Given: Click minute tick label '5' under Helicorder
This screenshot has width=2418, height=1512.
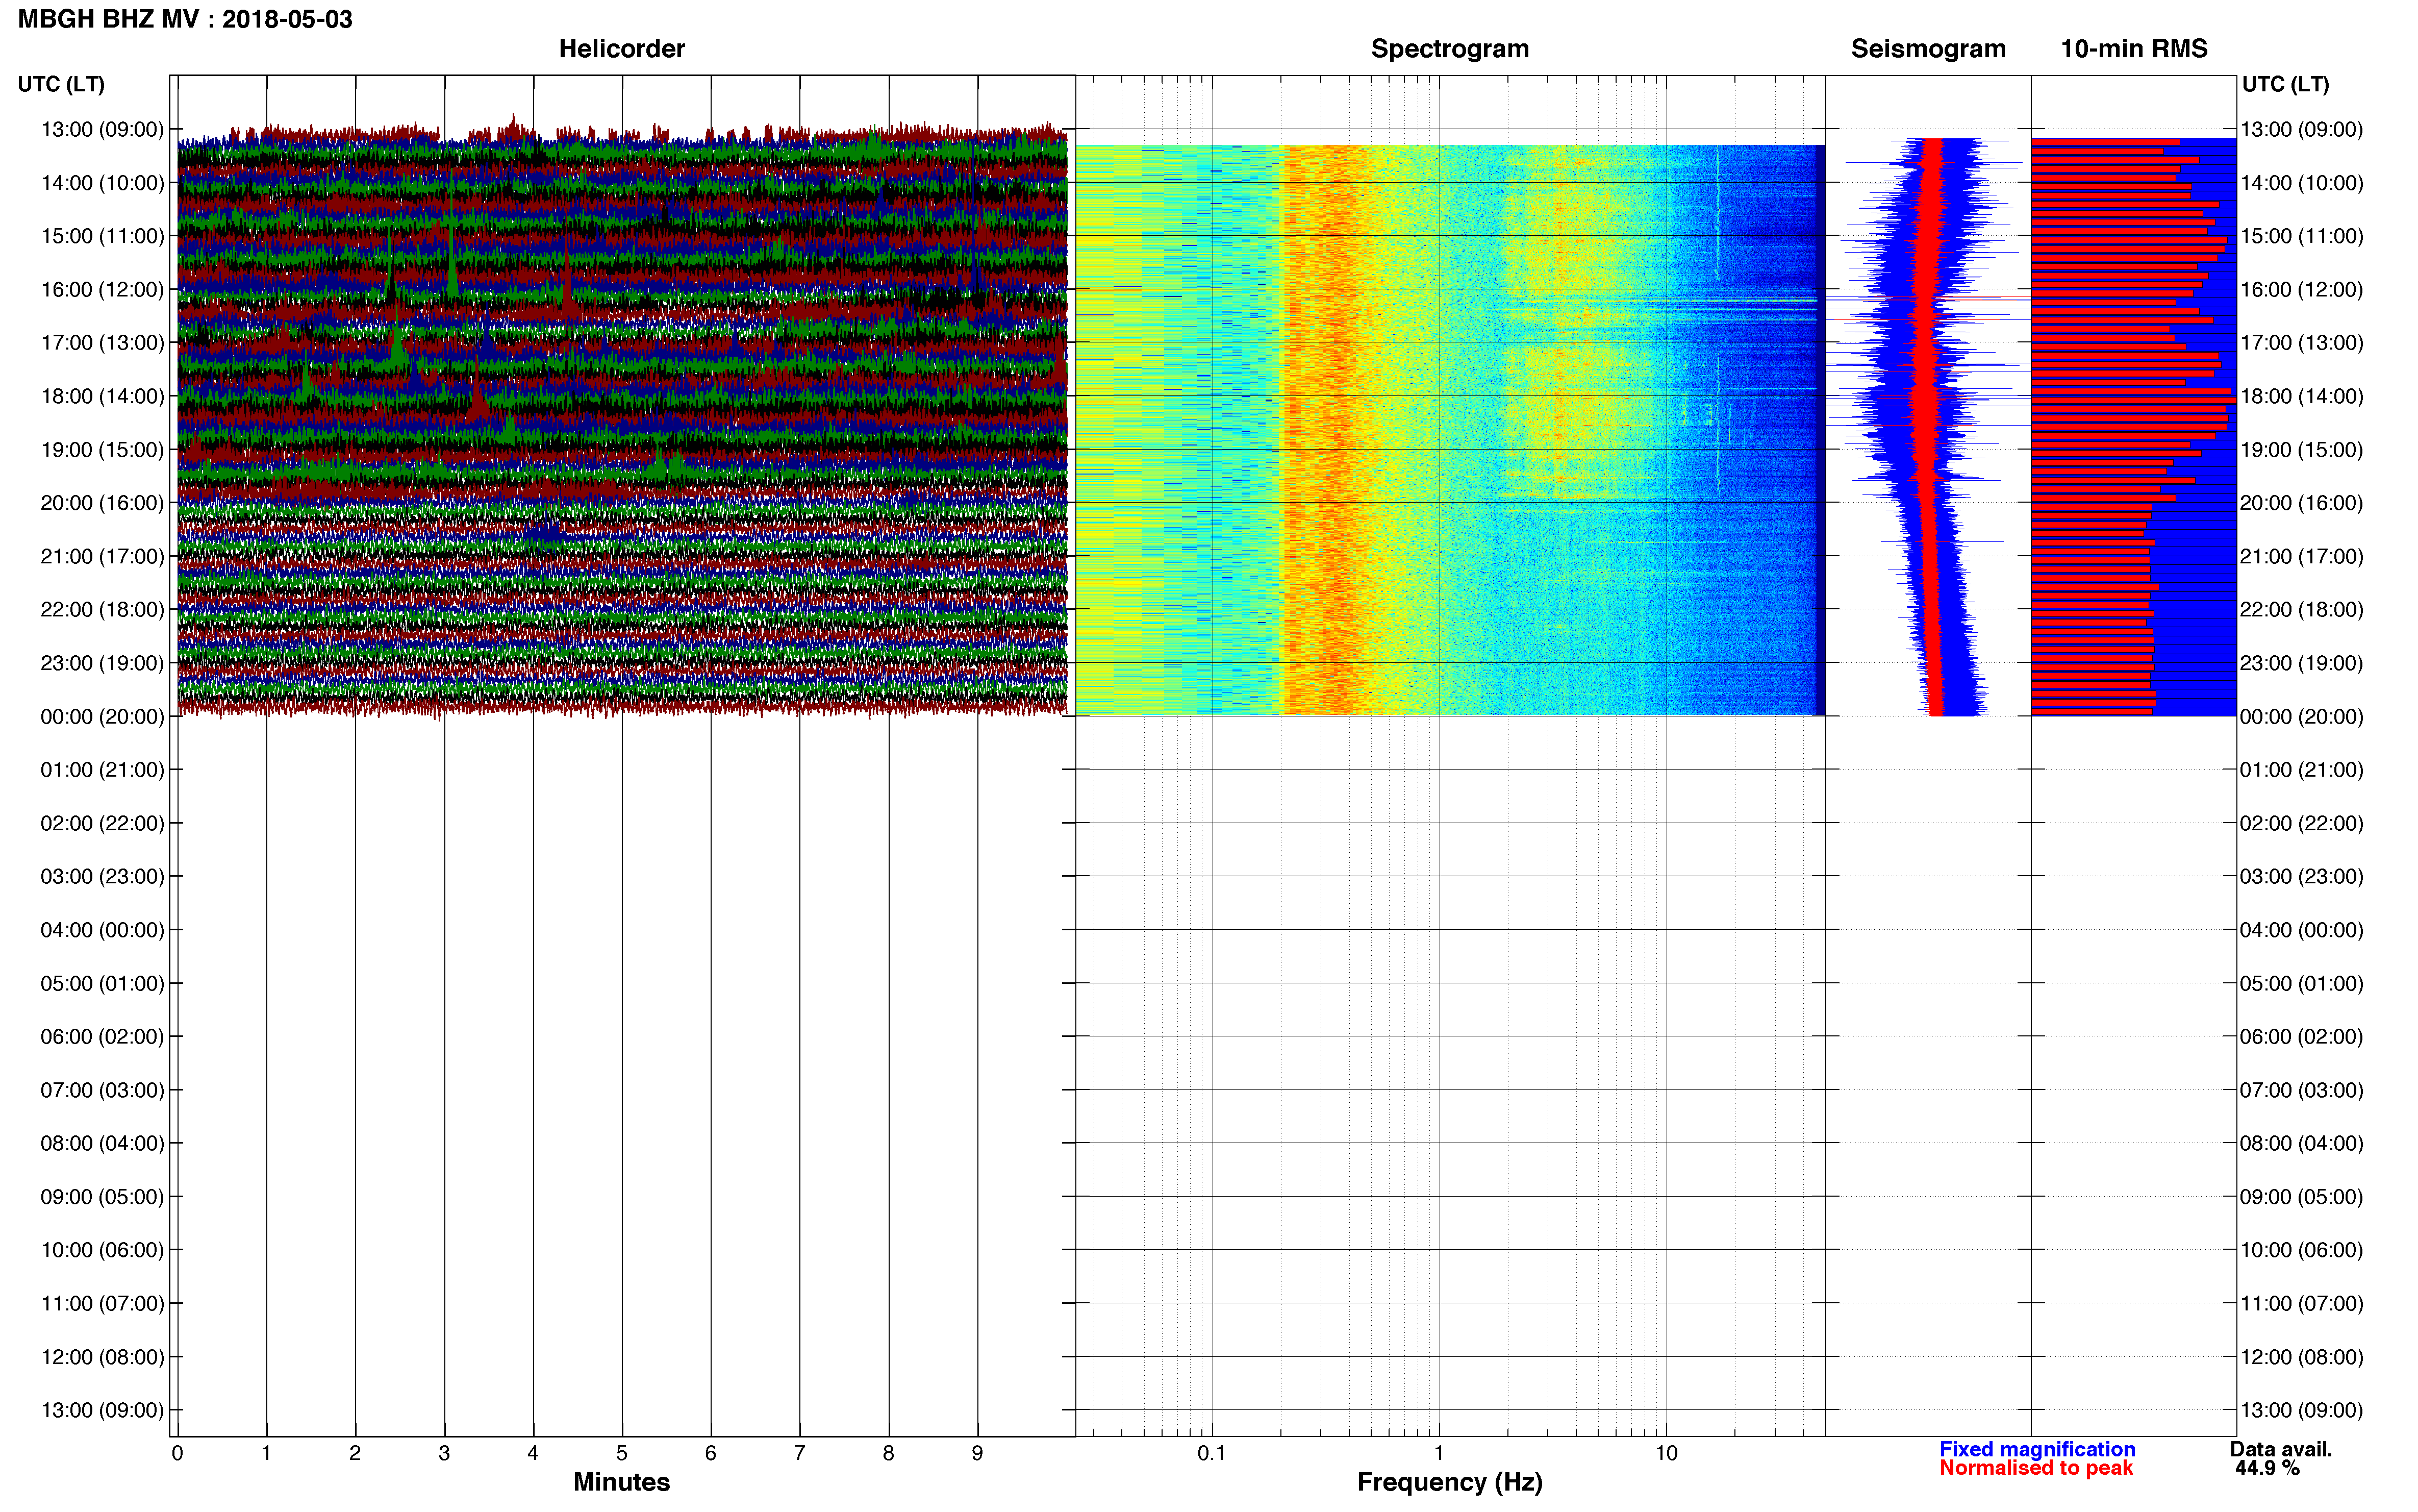Looking at the screenshot, I should (622, 1453).
